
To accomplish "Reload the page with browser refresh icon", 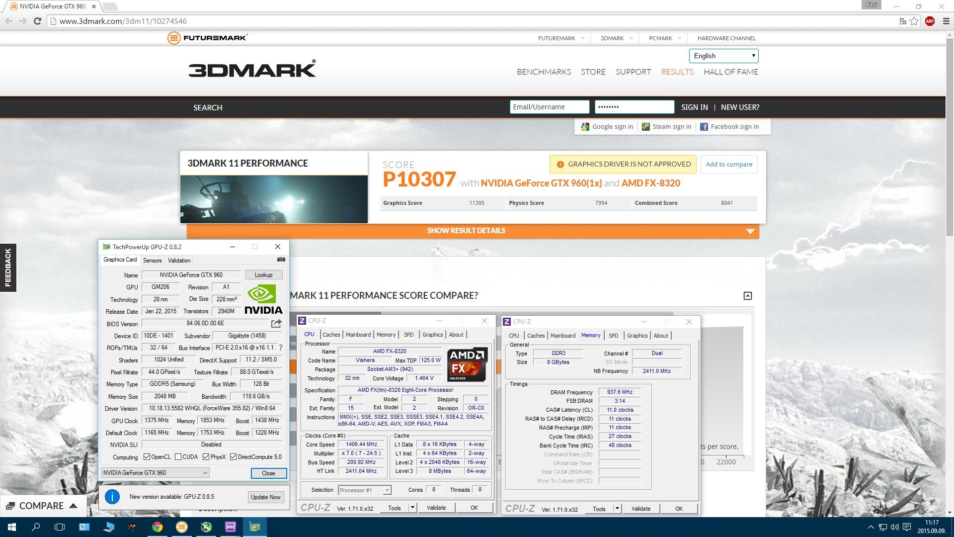I will [37, 21].
